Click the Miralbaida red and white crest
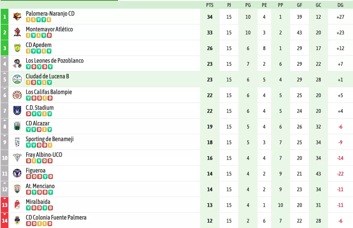The width and height of the screenshot is (353, 228). (17, 205)
